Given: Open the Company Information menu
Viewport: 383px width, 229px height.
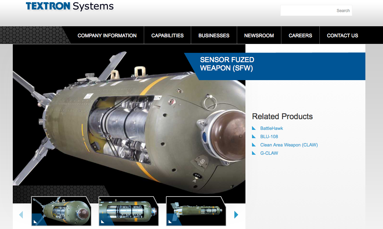Looking at the screenshot, I should point(107,35).
